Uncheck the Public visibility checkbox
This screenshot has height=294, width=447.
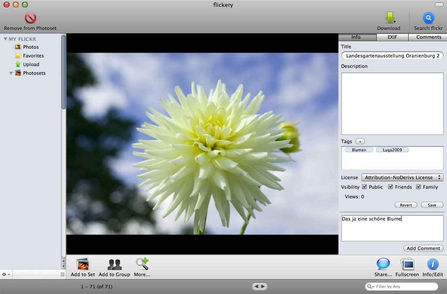pyautogui.click(x=365, y=187)
